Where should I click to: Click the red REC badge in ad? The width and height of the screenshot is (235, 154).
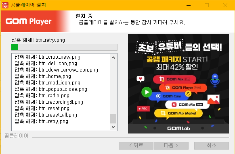[143, 109]
